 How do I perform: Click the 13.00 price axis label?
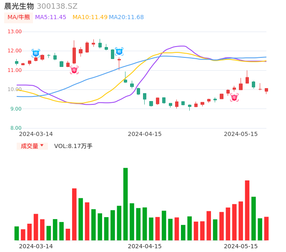[x=15, y=32]
